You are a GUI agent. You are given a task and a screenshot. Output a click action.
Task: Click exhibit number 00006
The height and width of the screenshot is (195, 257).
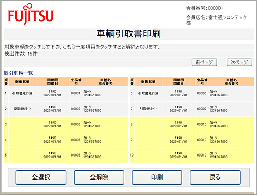pyautogui.click(x=202, y=93)
